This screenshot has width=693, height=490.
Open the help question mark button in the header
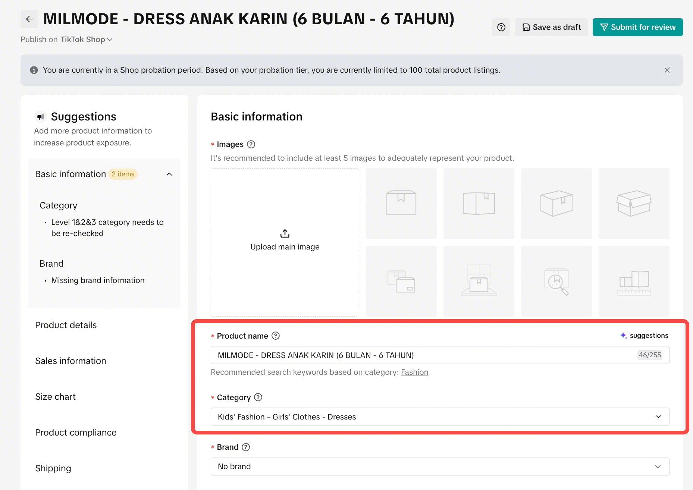pos(501,27)
